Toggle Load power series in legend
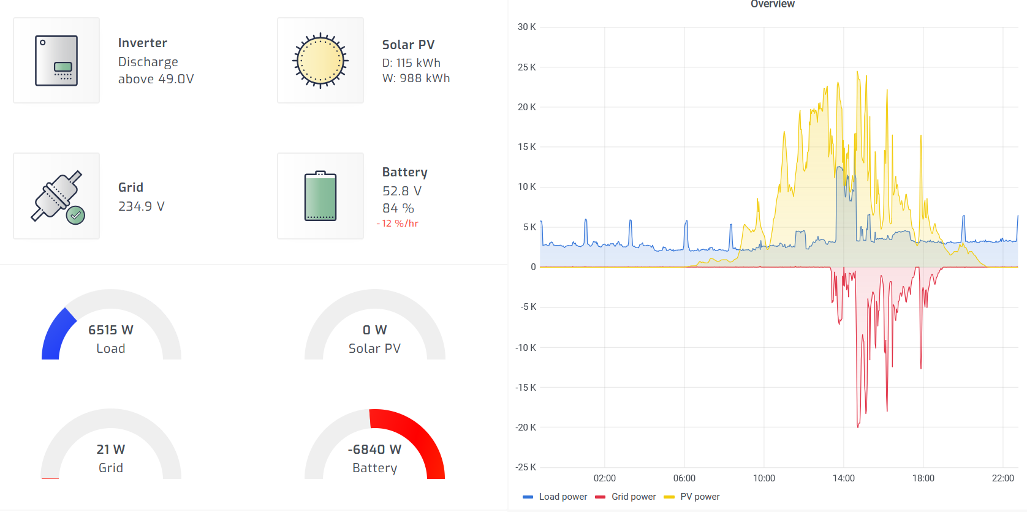 [x=563, y=497]
